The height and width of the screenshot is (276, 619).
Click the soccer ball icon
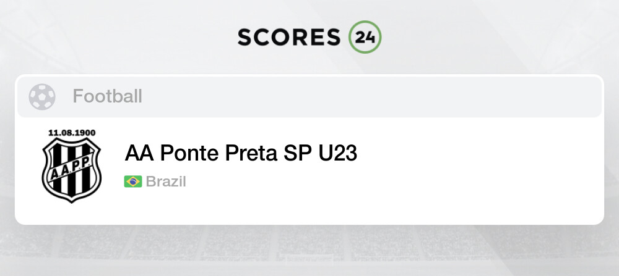tap(41, 96)
